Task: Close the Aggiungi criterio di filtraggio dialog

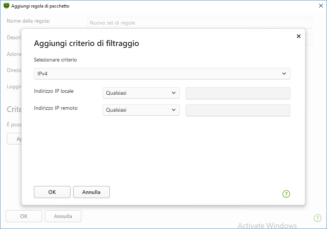Action: coord(298,36)
